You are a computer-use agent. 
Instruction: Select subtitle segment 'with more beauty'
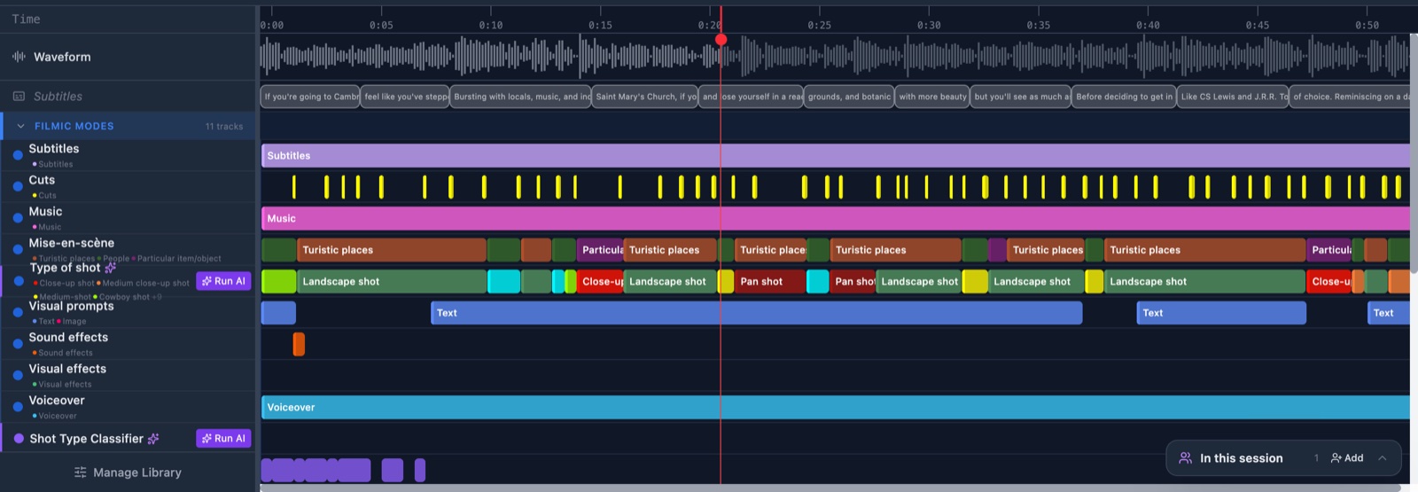point(932,97)
